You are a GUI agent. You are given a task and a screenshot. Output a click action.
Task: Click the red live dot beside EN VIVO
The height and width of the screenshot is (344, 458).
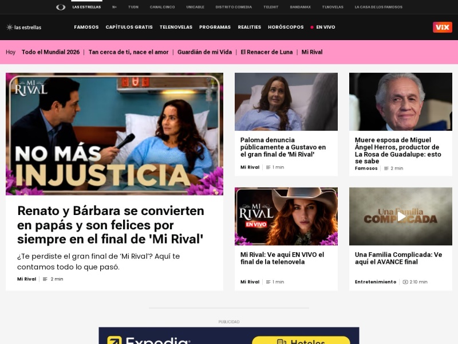coord(312,27)
